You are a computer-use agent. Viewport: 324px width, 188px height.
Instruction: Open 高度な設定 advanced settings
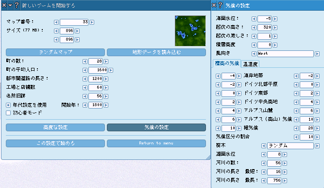point(55,127)
